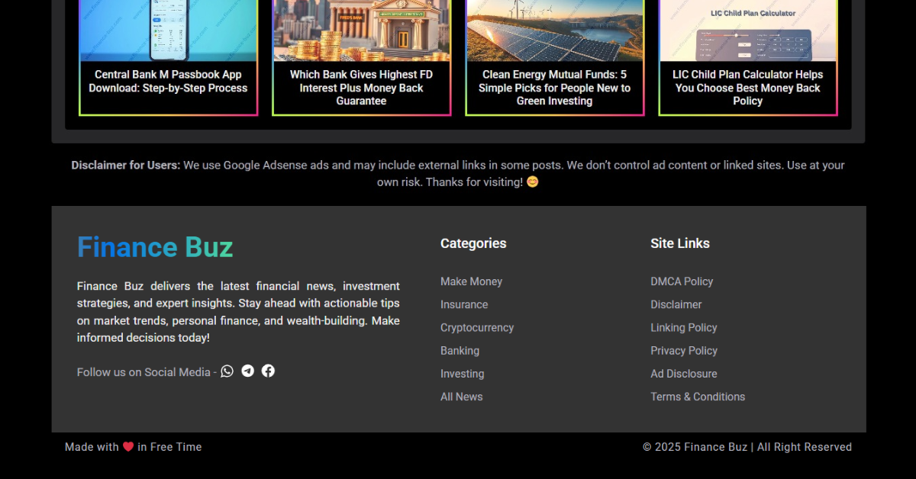The height and width of the screenshot is (479, 916).
Task: Open Terms & Conditions page
Action: click(x=698, y=397)
